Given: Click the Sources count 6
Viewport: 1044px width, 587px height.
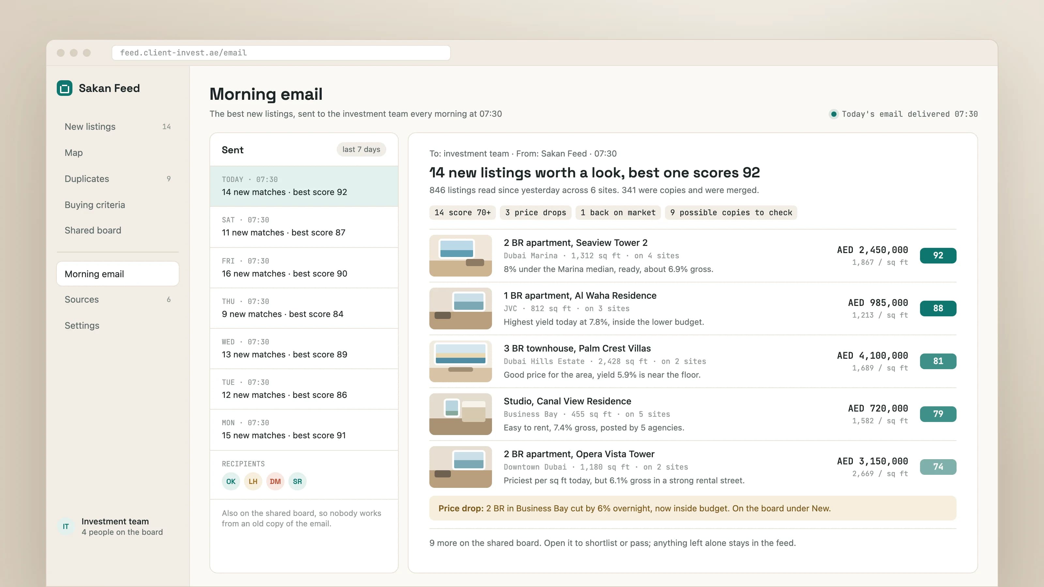Looking at the screenshot, I should 169,299.
